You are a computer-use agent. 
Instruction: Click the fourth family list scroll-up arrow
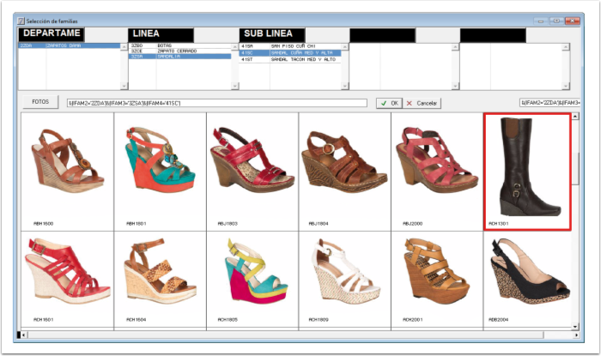(455, 46)
